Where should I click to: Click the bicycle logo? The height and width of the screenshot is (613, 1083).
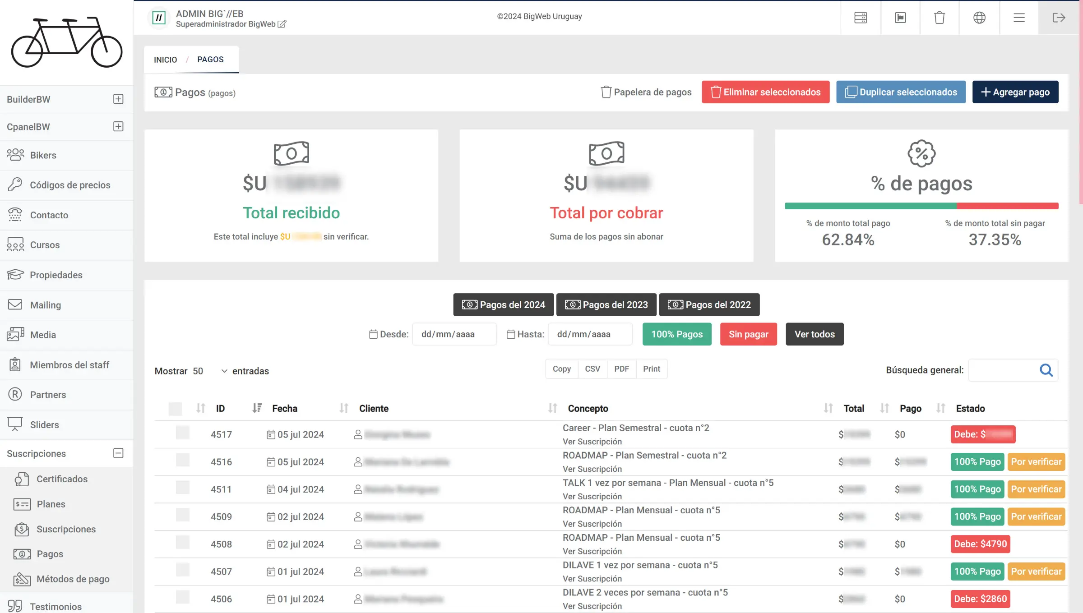pyautogui.click(x=67, y=42)
